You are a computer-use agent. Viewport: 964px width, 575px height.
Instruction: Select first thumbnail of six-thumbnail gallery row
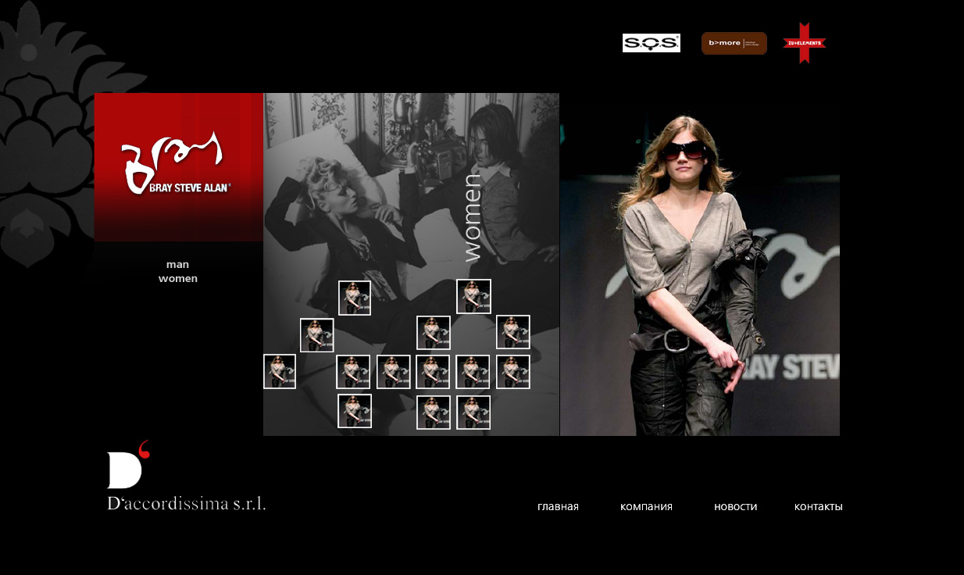click(x=280, y=371)
